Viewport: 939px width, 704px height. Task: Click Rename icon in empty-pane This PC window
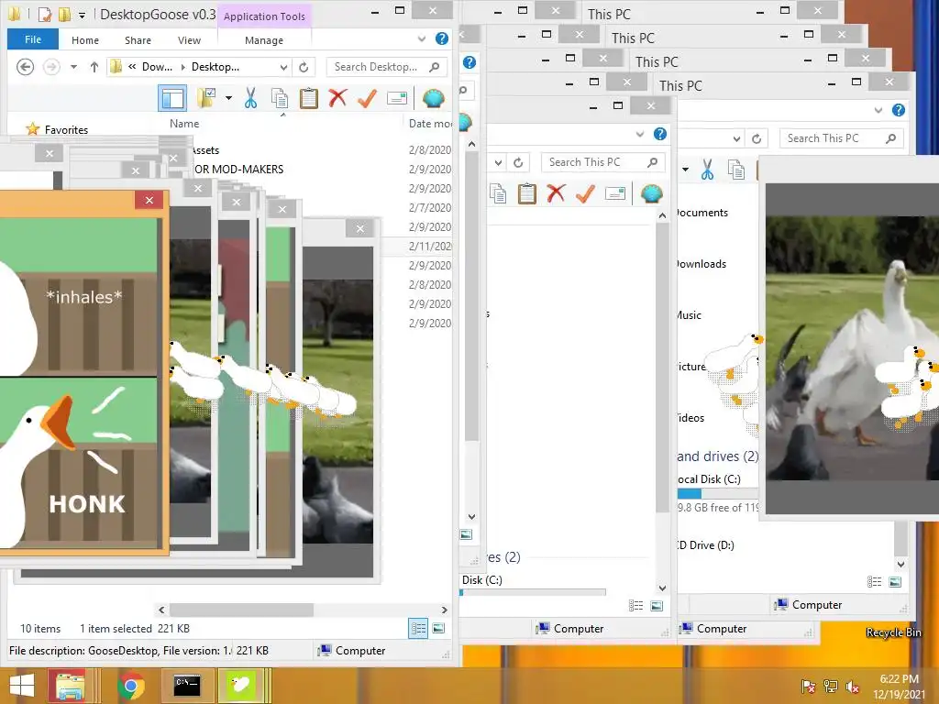(615, 194)
